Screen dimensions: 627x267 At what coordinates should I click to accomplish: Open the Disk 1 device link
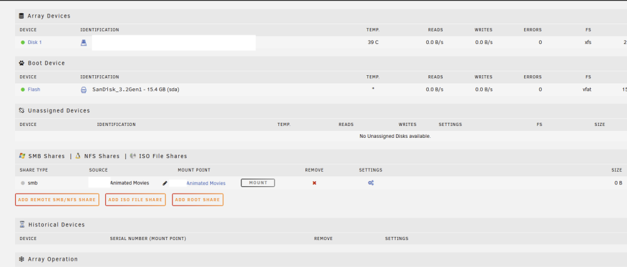34,43
